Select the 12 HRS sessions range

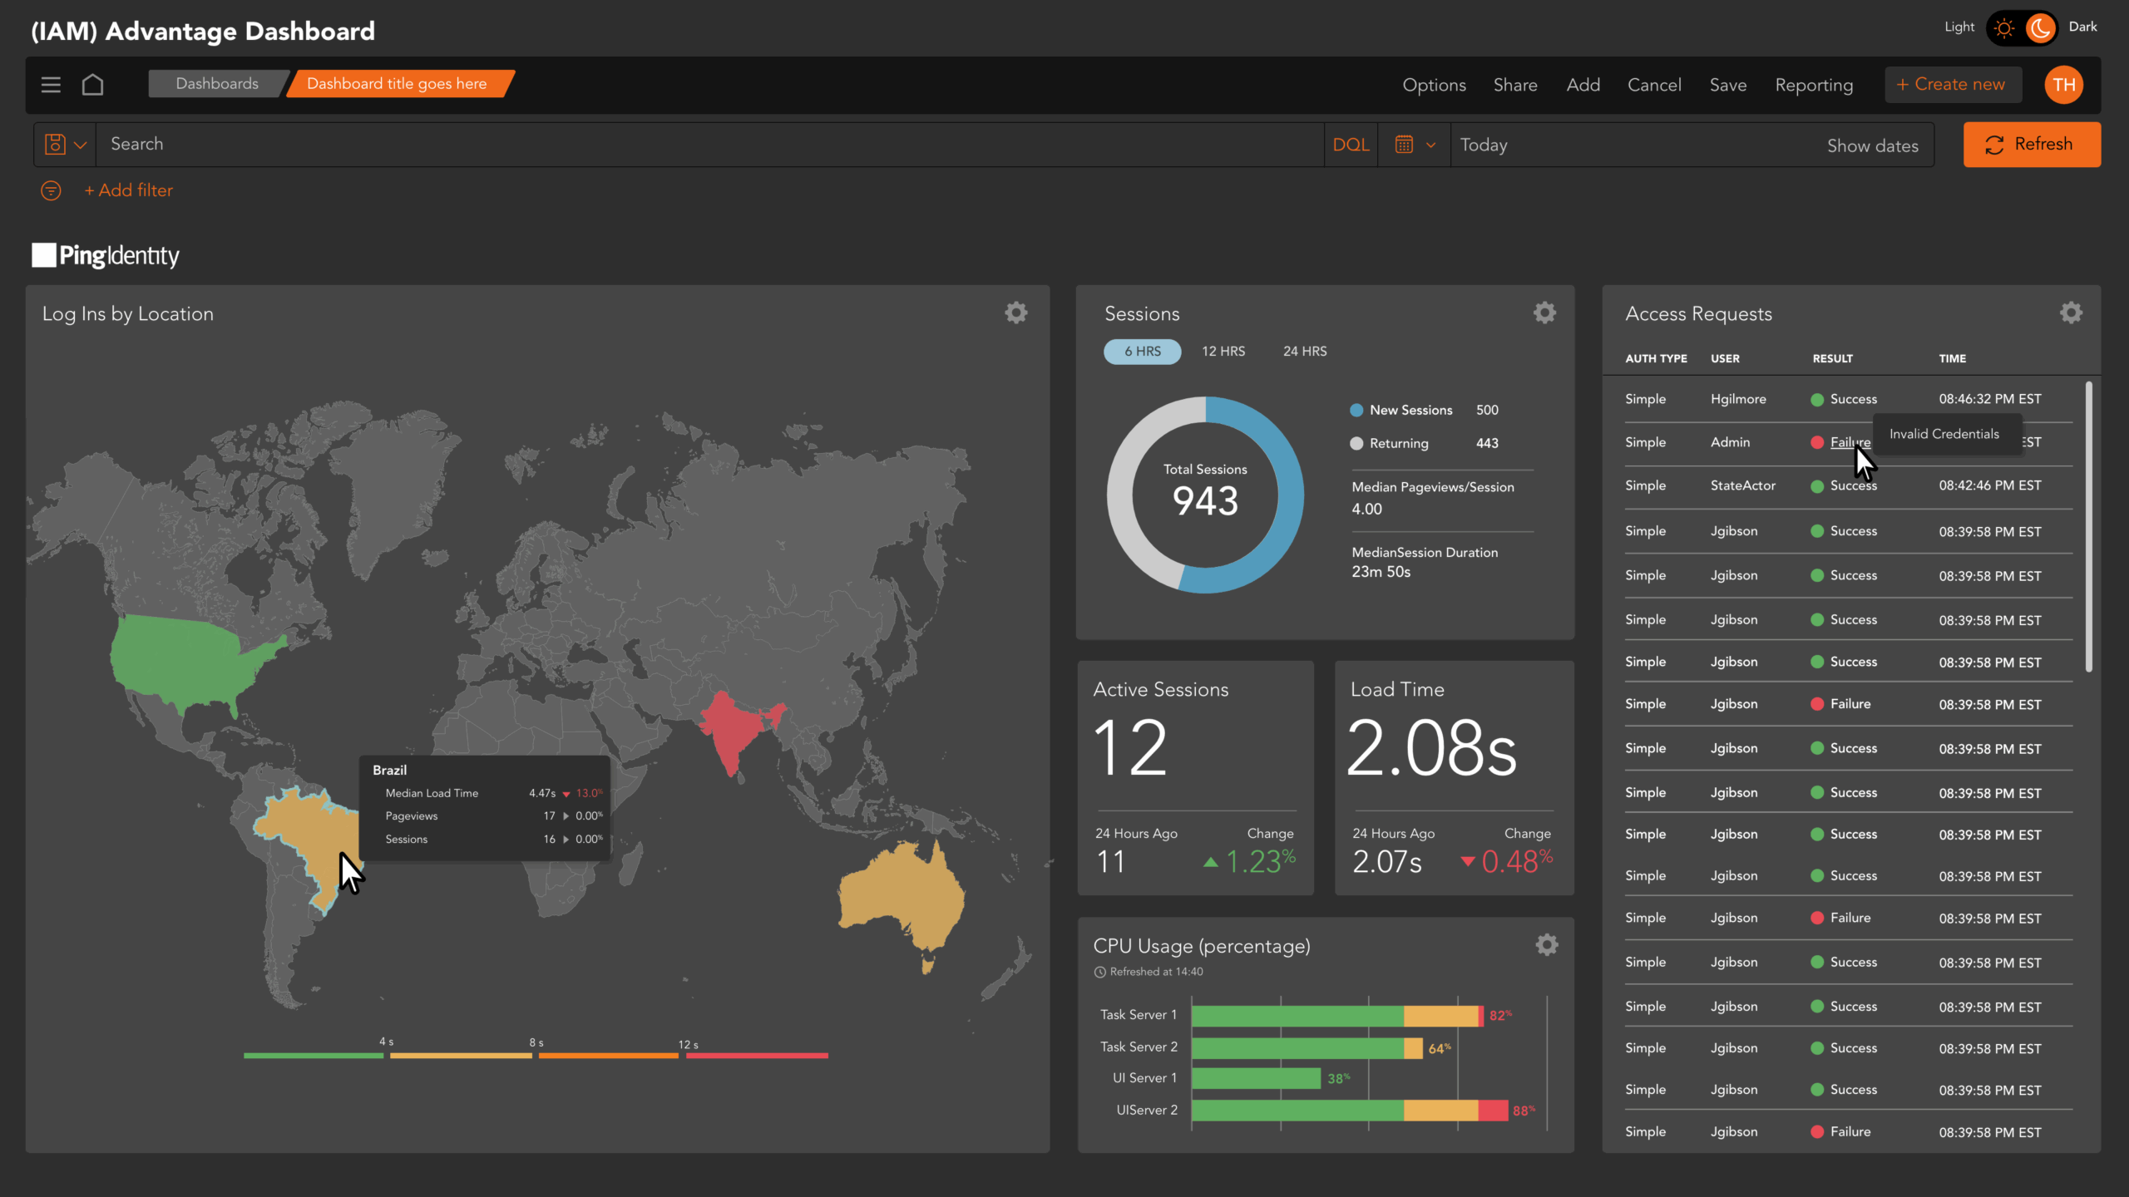(1223, 352)
